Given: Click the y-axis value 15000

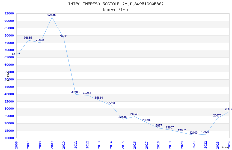Looking at the screenshot, I should [9, 131].
